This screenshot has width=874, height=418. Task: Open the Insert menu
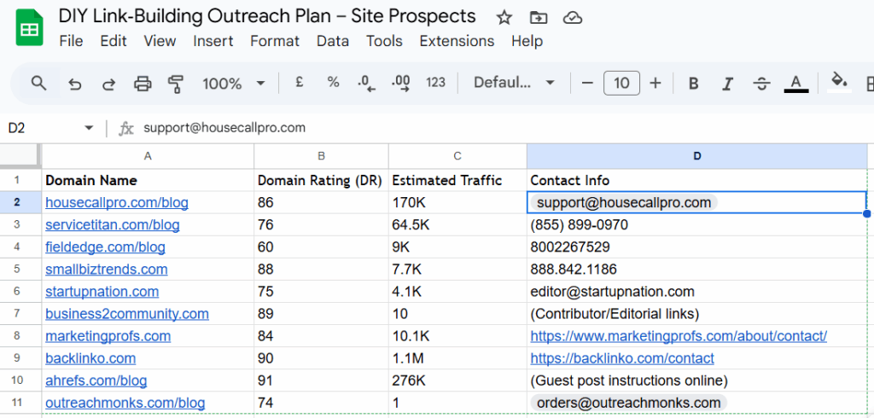(213, 41)
